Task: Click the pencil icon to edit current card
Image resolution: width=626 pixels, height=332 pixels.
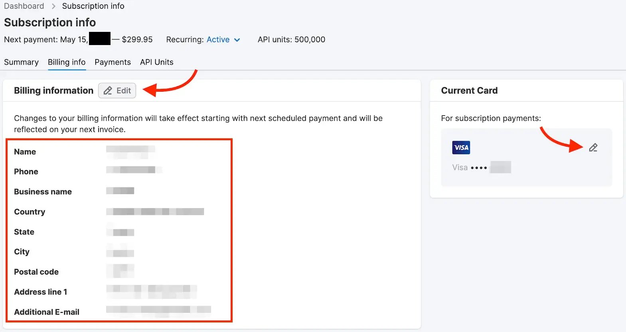Action: click(593, 147)
